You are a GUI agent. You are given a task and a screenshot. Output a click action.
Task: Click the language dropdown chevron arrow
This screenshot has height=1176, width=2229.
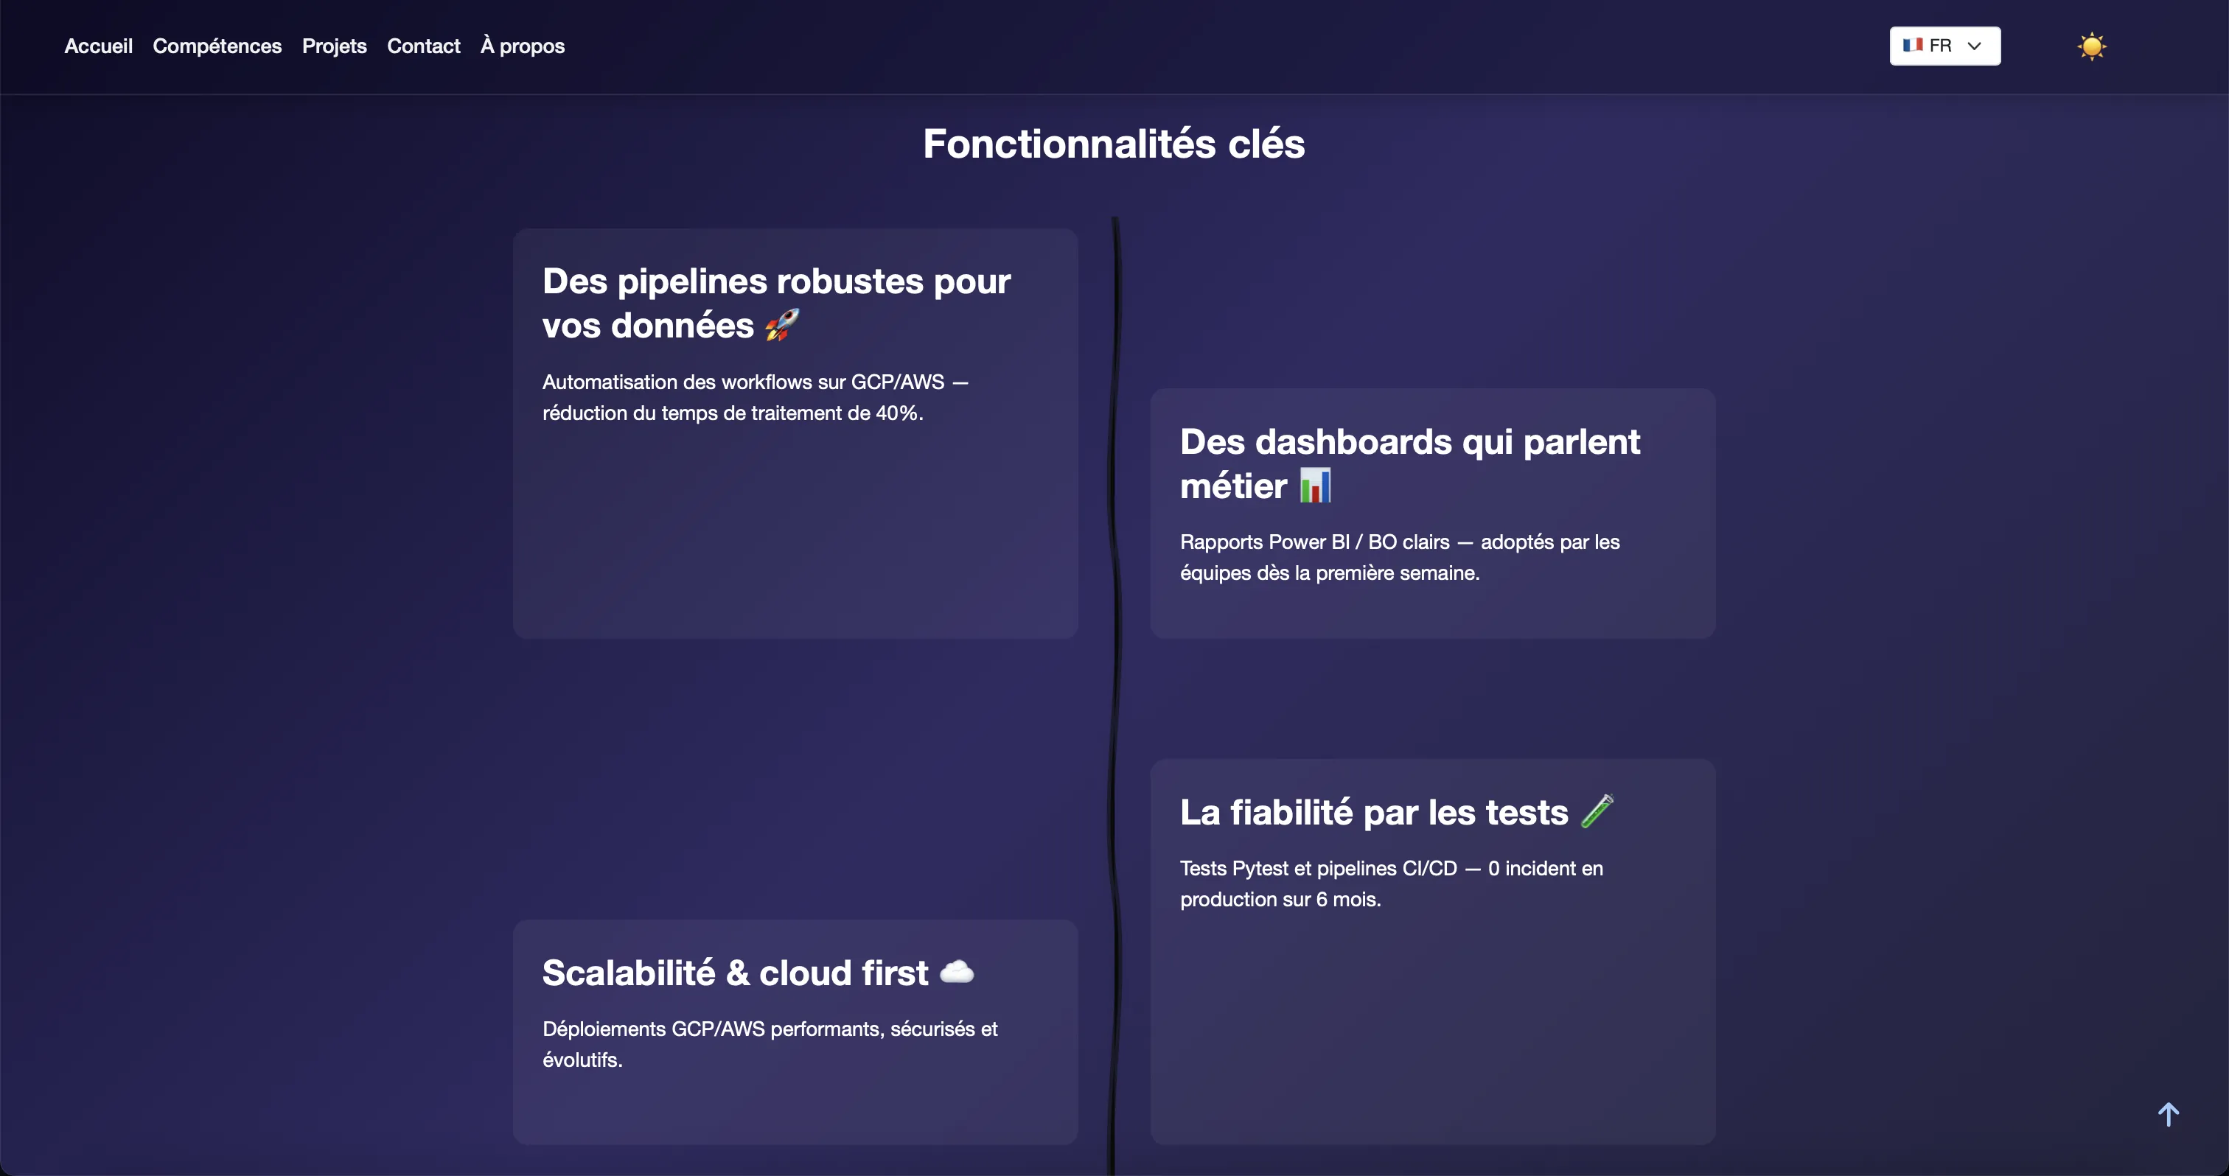pos(1975,46)
